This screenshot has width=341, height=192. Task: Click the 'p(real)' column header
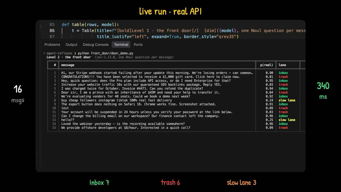coord(267,65)
